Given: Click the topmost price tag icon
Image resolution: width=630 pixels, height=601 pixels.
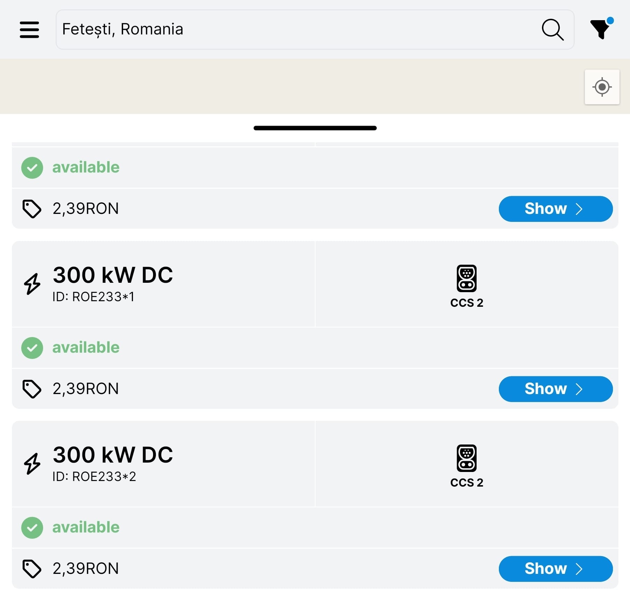Looking at the screenshot, I should (x=32, y=209).
